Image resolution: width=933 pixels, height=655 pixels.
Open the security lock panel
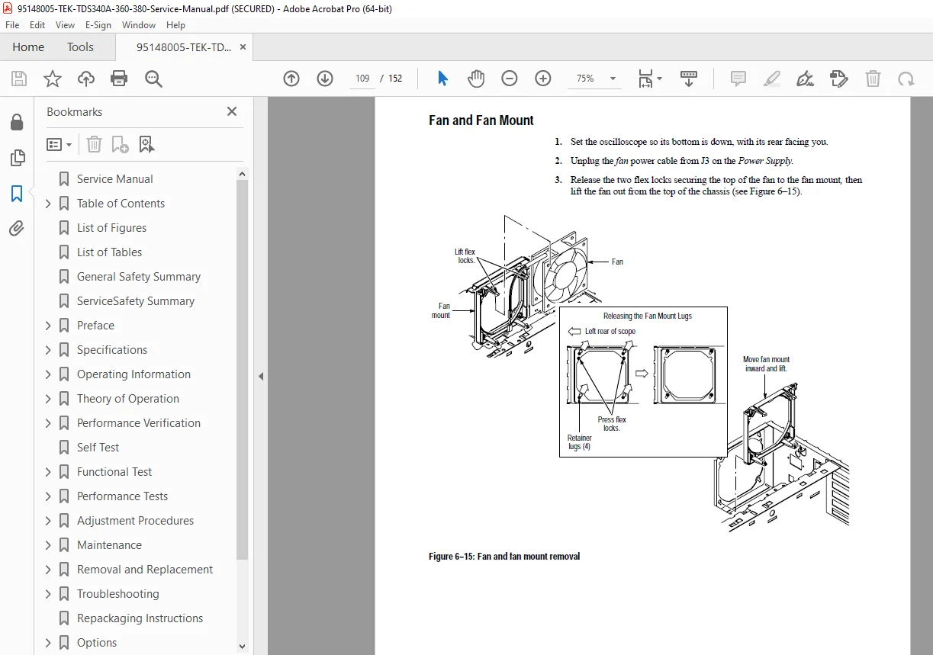pyautogui.click(x=16, y=123)
